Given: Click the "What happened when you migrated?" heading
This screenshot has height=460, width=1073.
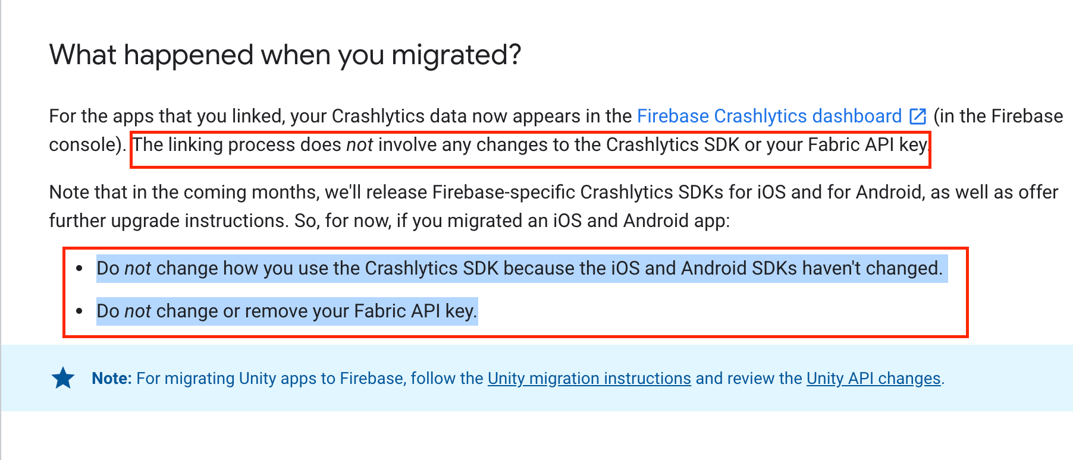Looking at the screenshot, I should click(x=285, y=55).
